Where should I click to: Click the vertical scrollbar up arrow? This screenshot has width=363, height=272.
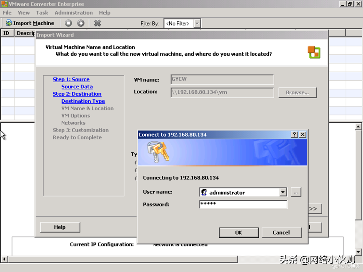[x=358, y=126]
